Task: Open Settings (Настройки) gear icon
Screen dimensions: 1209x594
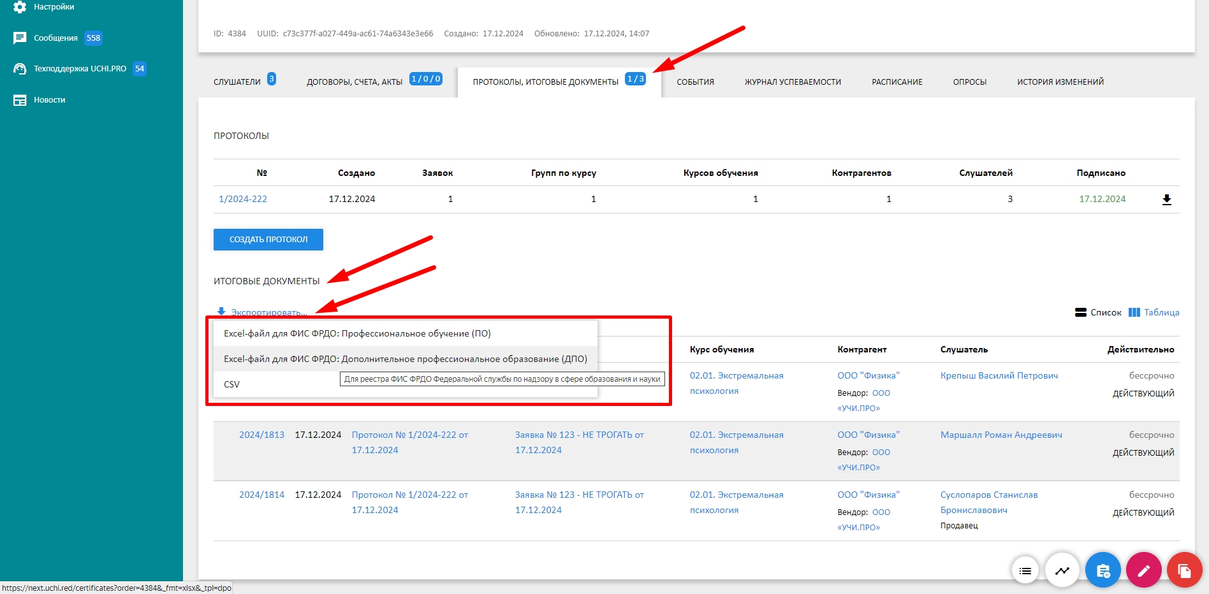Action: coord(20,7)
